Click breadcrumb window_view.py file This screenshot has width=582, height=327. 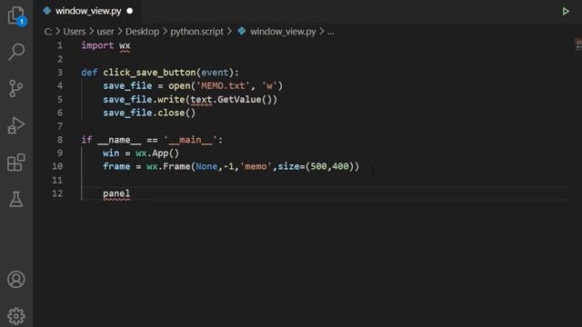click(283, 32)
